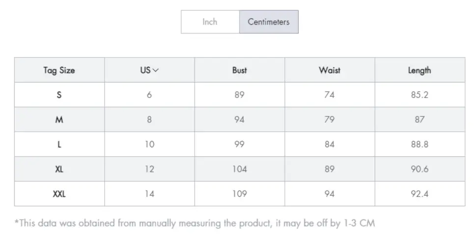Image resolution: width=476 pixels, height=247 pixels.
Task: Click the length value 85.2 cell
Action: pos(420,95)
